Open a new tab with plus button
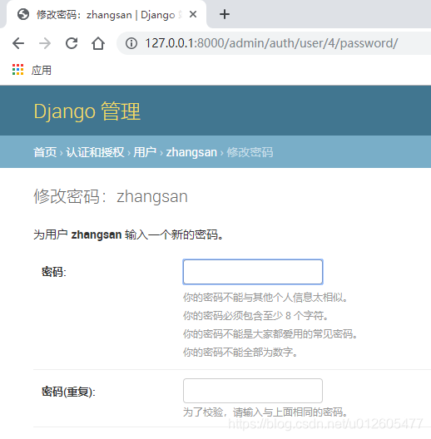Image resolution: width=431 pixels, height=439 pixels. (225, 14)
